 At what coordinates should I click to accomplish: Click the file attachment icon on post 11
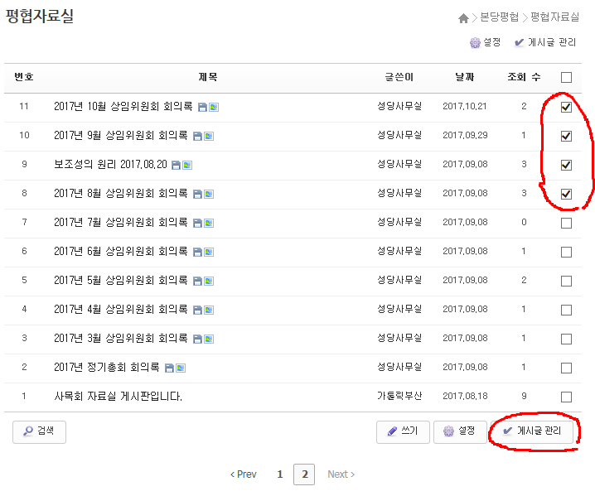(x=202, y=108)
